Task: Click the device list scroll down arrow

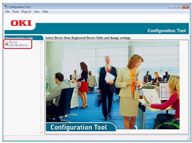Action: click(42, 133)
